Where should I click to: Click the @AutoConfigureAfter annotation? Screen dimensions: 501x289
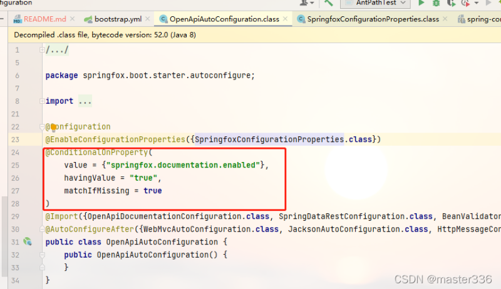[x=90, y=230]
